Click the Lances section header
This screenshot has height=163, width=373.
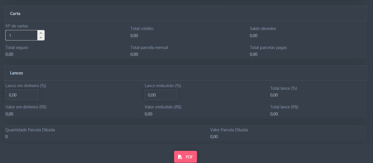pyautogui.click(x=16, y=73)
